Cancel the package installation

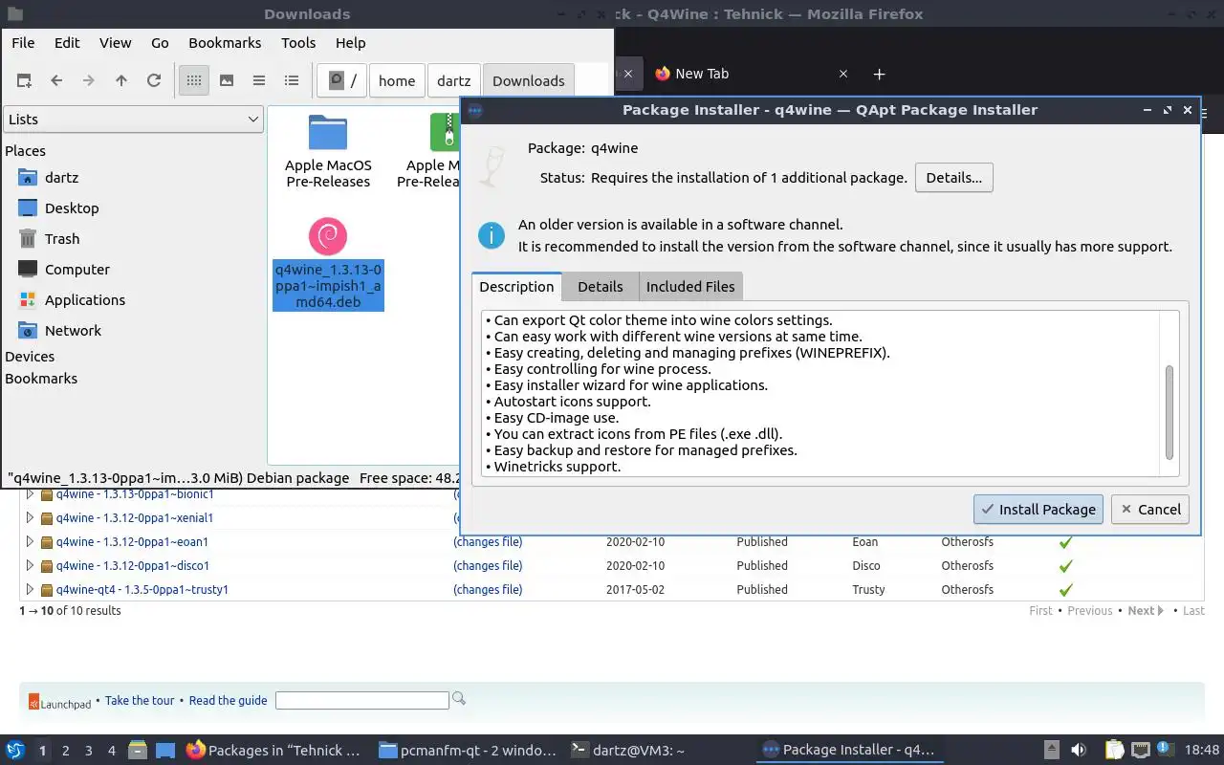click(1150, 509)
